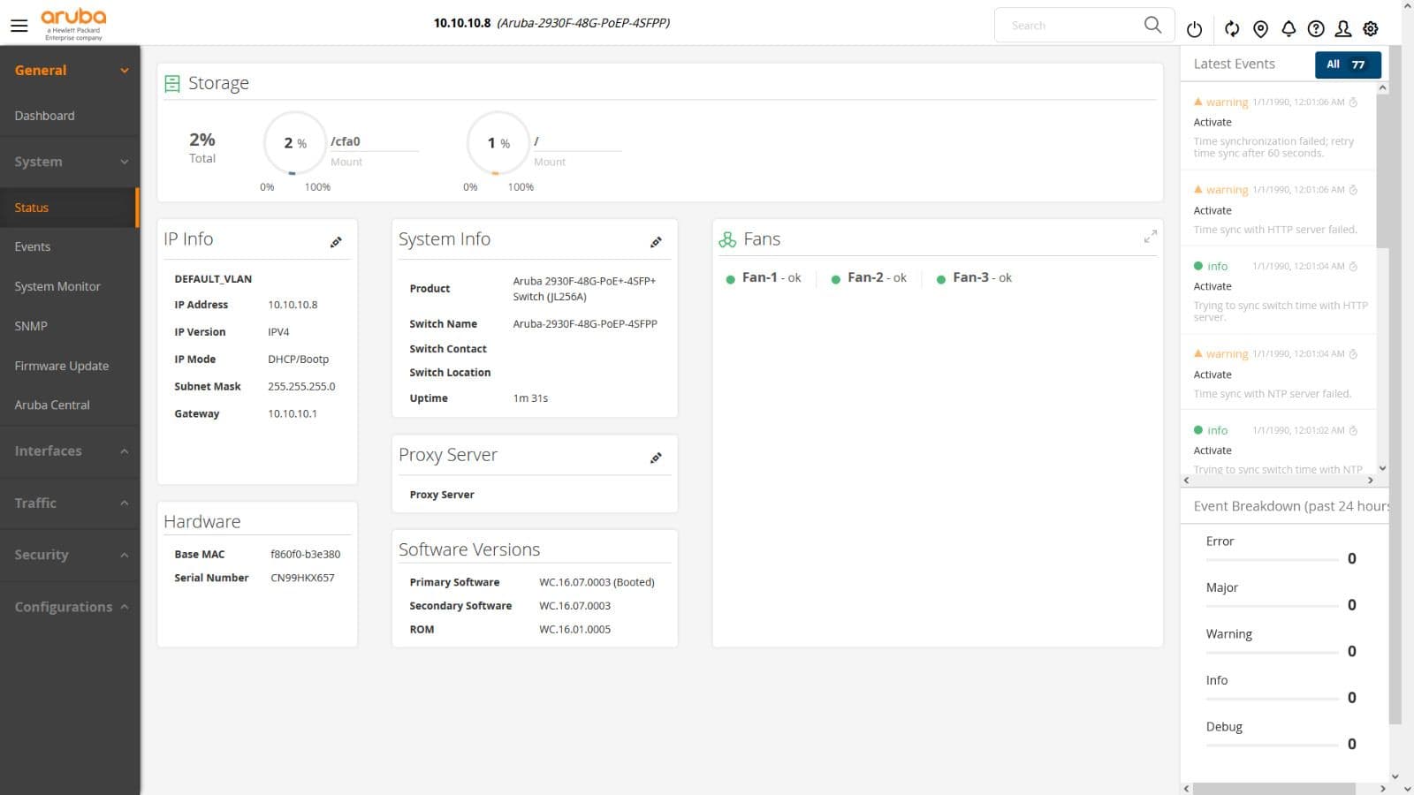This screenshot has height=795, width=1414.
Task: Edit System Info with pencil icon
Action: 656,242
